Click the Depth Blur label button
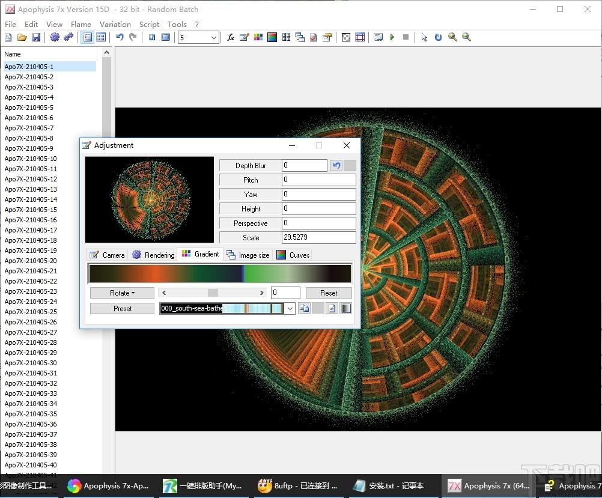This screenshot has width=602, height=498. [251, 165]
